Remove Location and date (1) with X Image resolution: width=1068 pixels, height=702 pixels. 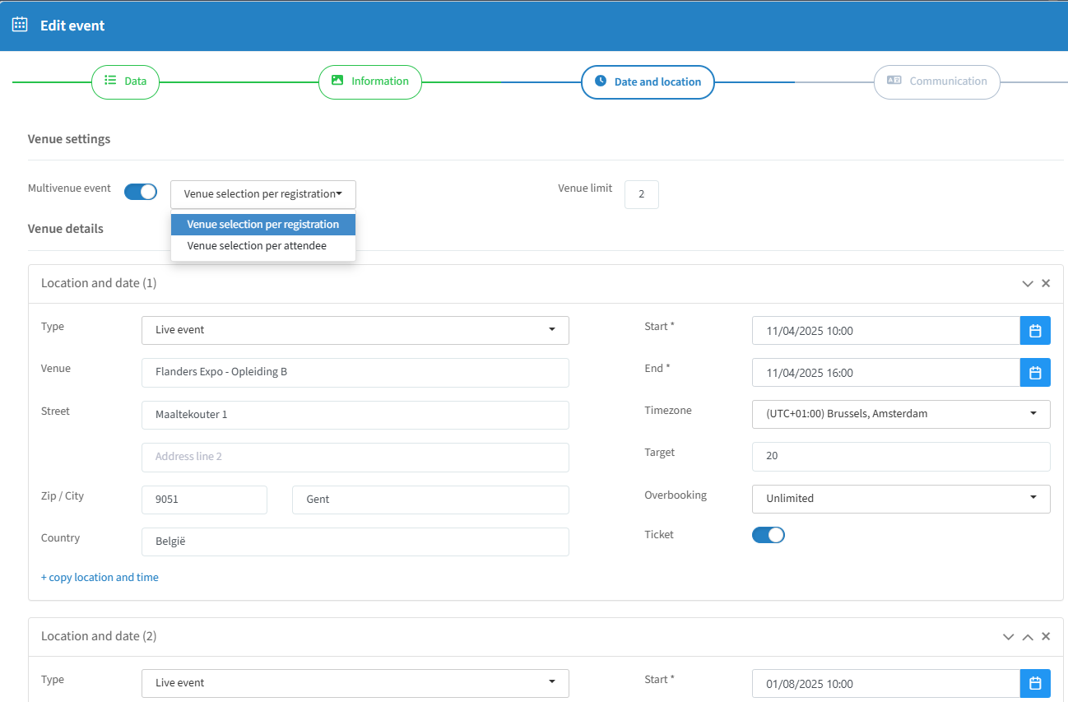pyautogui.click(x=1046, y=283)
